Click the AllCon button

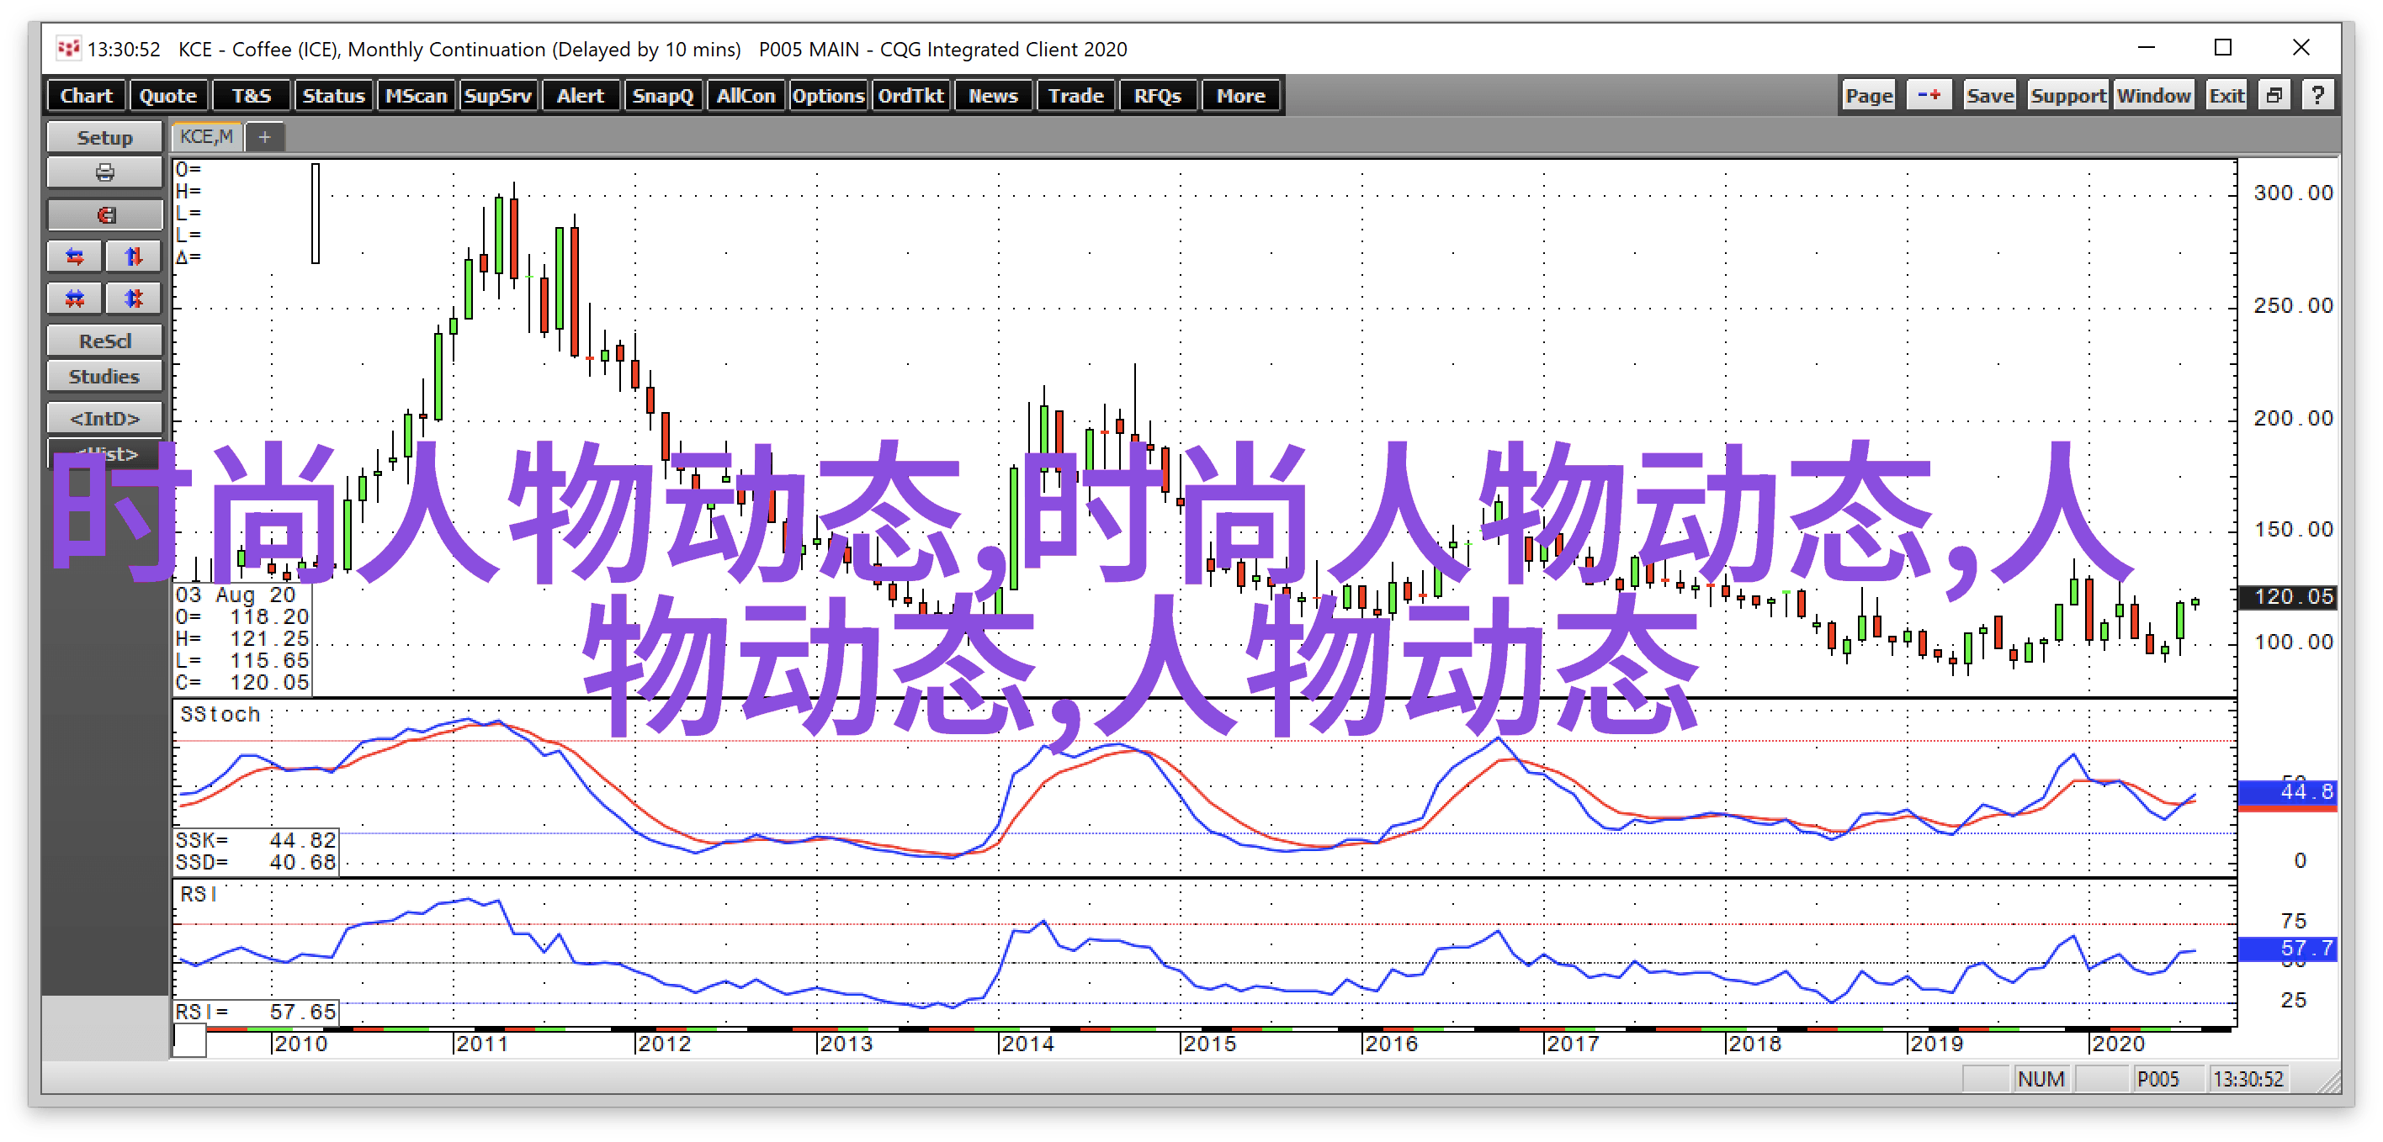pos(746,95)
